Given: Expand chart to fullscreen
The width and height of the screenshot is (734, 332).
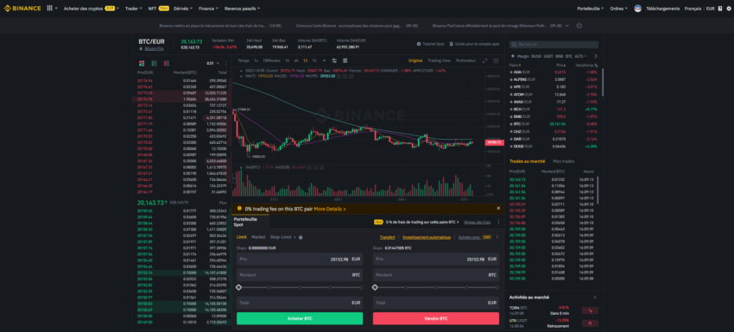Looking at the screenshot, I should pyautogui.click(x=485, y=60).
